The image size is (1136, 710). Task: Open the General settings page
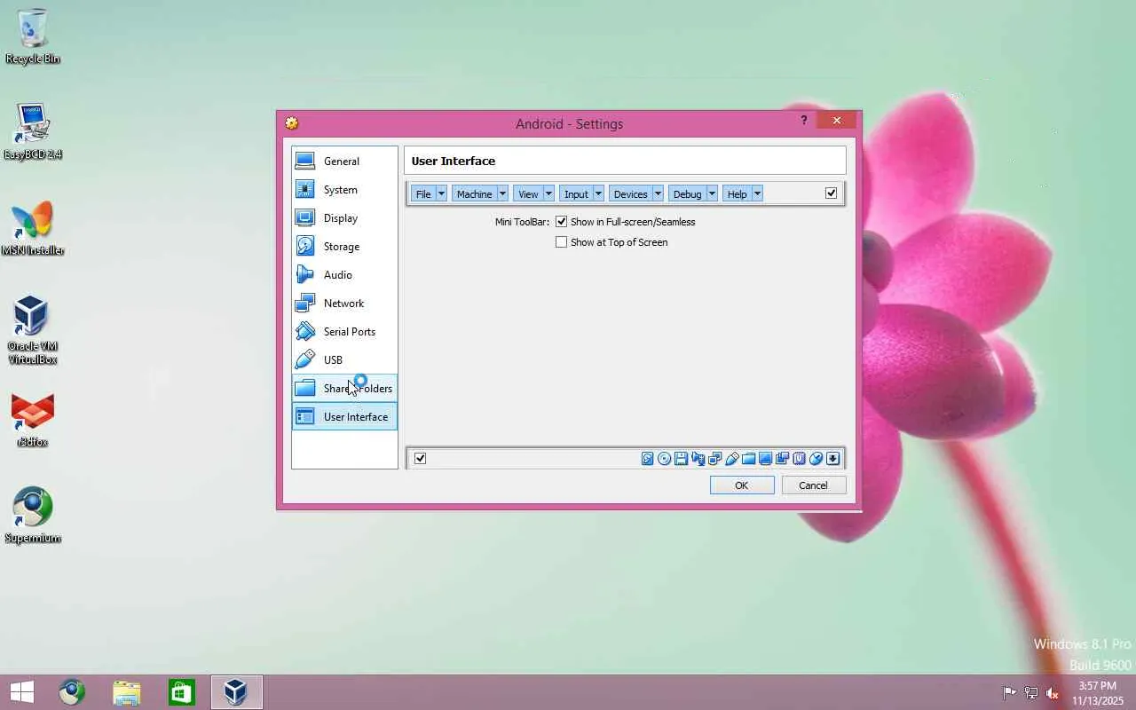pos(344,162)
